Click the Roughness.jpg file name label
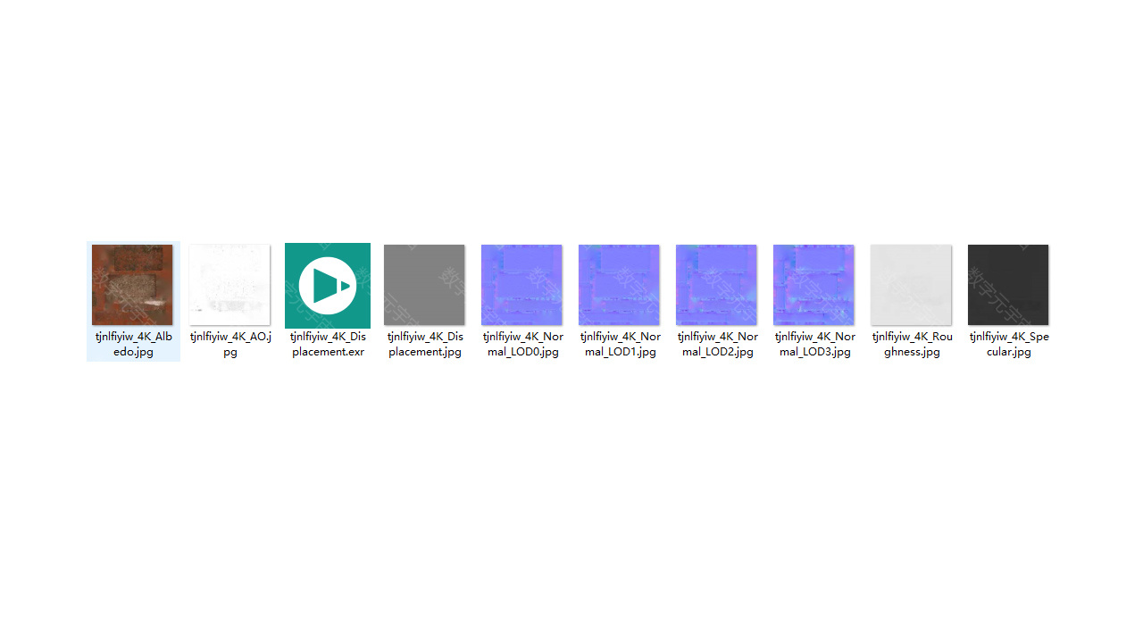Viewport: 1143px width, 643px height. [912, 344]
